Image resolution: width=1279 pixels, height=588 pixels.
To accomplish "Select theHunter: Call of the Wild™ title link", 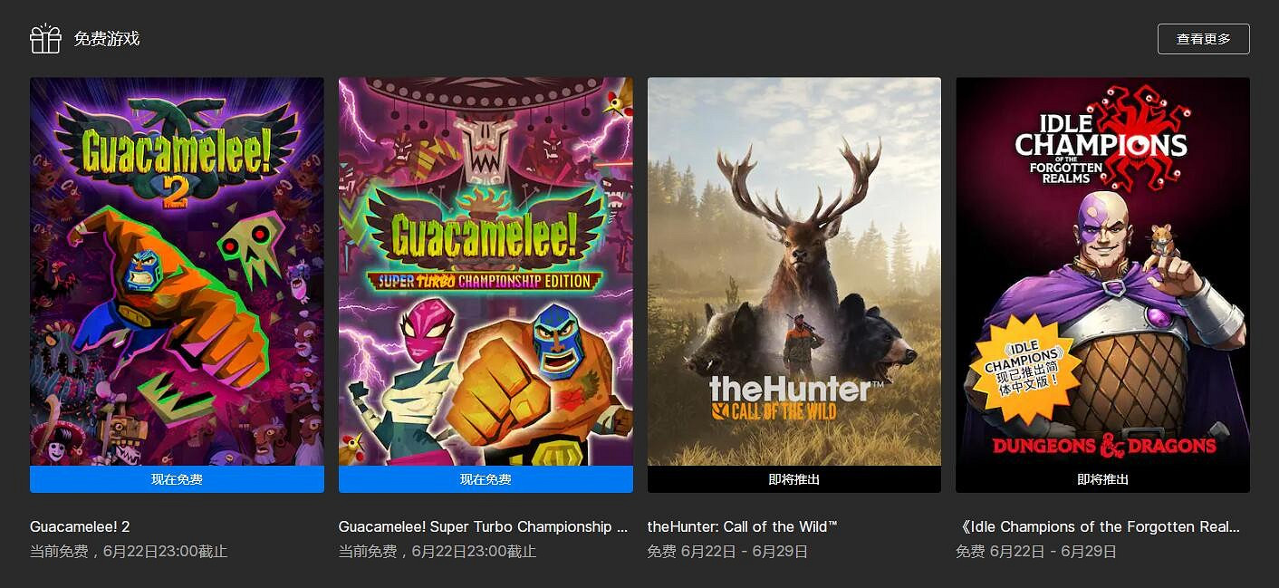I will coord(743,526).
